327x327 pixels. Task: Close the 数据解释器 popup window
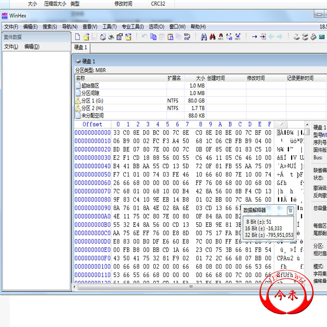290,211
